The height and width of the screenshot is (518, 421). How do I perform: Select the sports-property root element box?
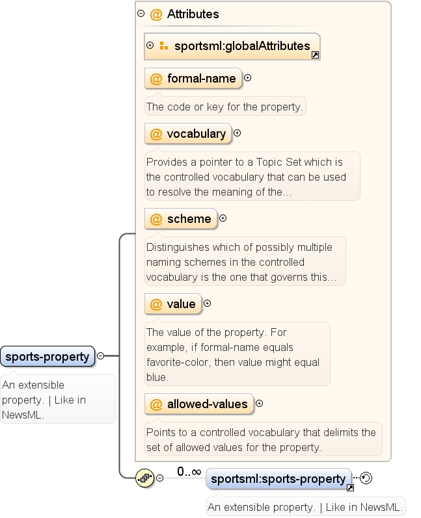click(x=48, y=356)
